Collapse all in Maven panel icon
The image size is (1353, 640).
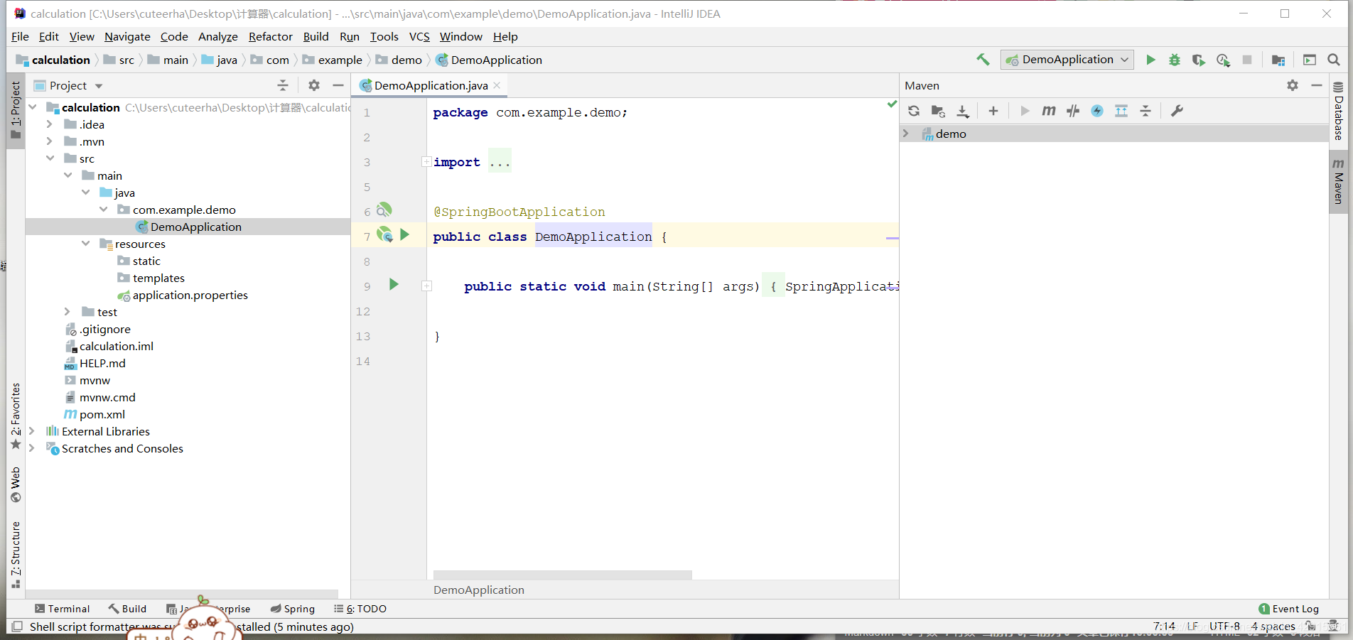(x=1146, y=111)
